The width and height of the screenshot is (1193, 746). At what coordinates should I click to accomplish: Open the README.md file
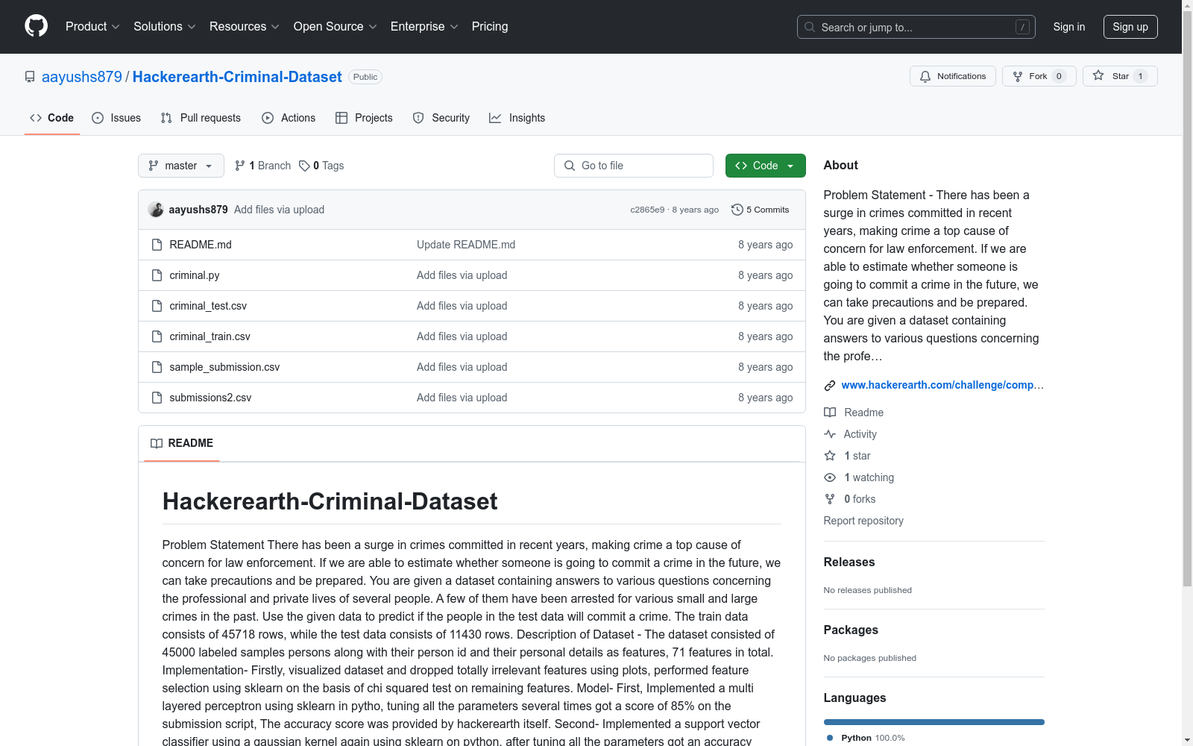201,245
